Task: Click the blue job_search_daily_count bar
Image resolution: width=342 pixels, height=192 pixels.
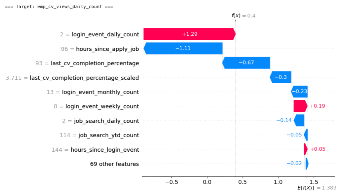Action: coord(299,120)
